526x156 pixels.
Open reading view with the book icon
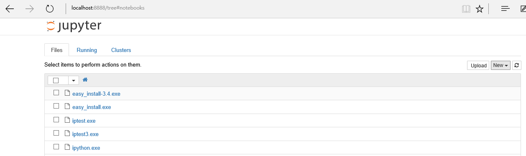point(466,9)
